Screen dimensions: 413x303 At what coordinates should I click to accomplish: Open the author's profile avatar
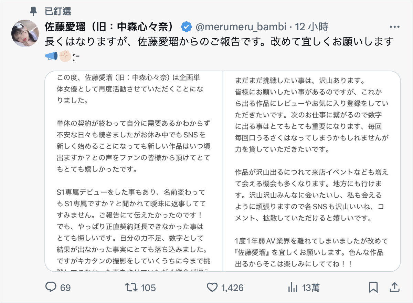pyautogui.click(x=25, y=33)
